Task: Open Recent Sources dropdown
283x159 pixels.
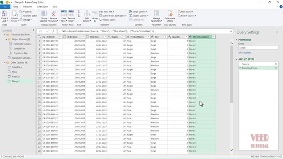Action: [x=187, y=16]
